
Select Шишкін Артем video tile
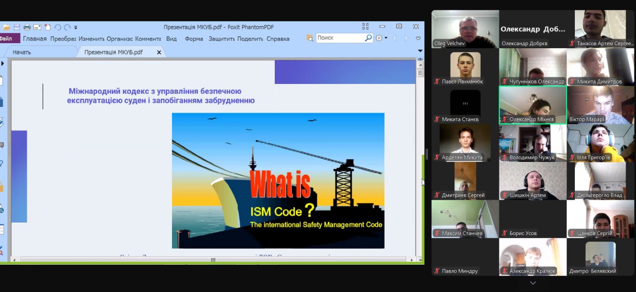[x=533, y=181]
